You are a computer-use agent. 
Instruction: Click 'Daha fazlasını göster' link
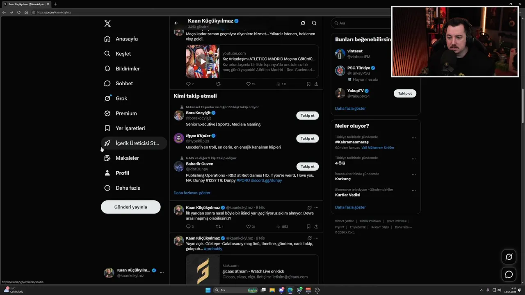coord(192,193)
